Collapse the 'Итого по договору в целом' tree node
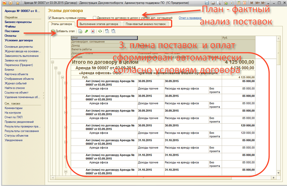Viewport: 287px width, 186px height. (x=52, y=62)
